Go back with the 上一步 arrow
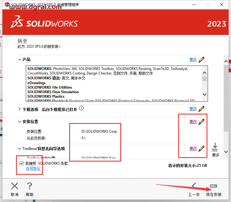This screenshot has height=202, width=231. point(194,186)
